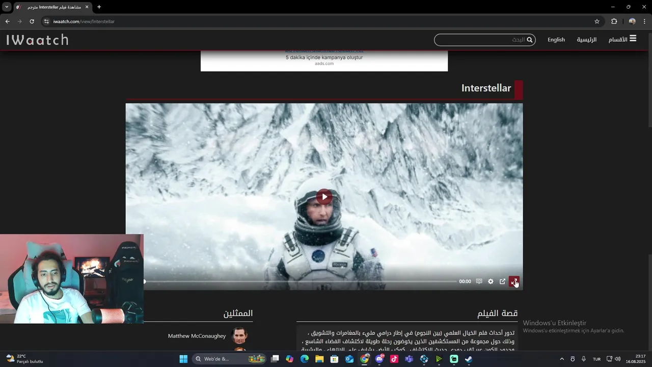The height and width of the screenshot is (367, 652).
Task: Open Task View from taskbar
Action: click(x=275, y=359)
